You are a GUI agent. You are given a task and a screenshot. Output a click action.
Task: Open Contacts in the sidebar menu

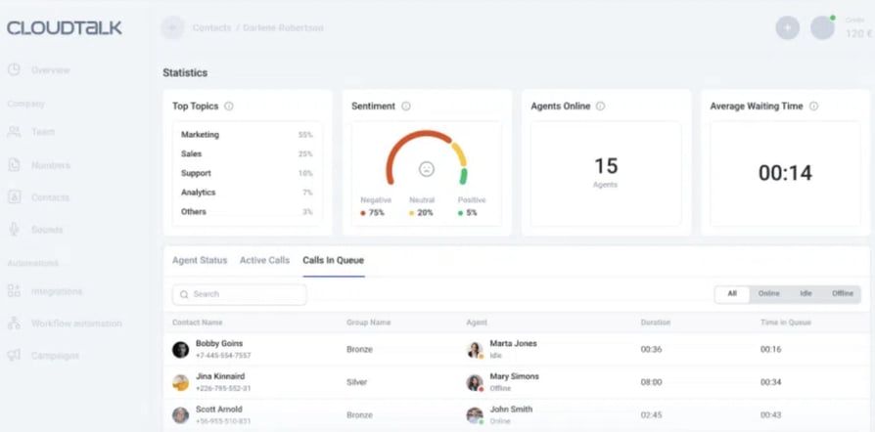50,197
